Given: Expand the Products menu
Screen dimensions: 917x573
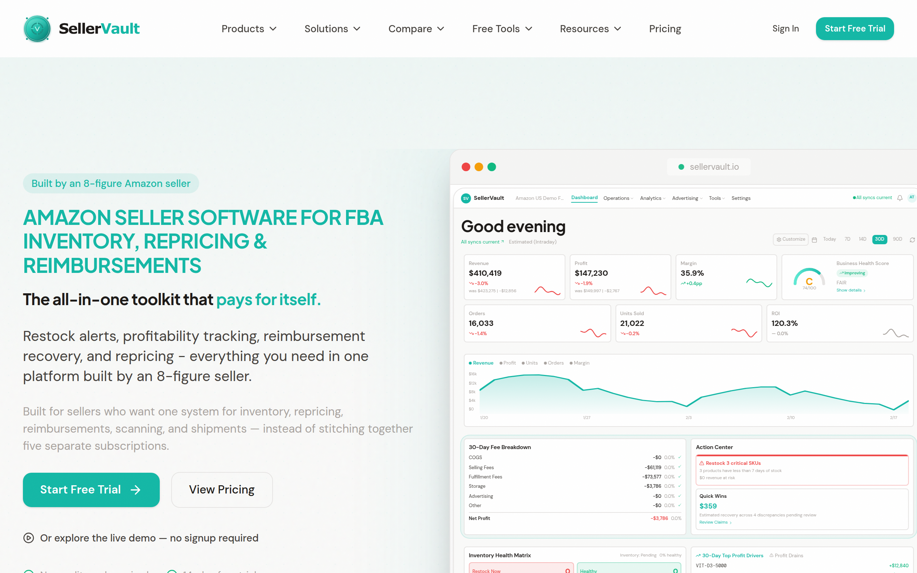Looking at the screenshot, I should tap(249, 29).
